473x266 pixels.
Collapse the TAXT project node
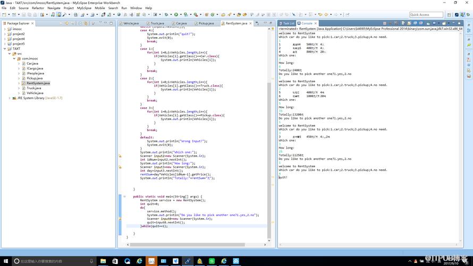click(x=5, y=48)
